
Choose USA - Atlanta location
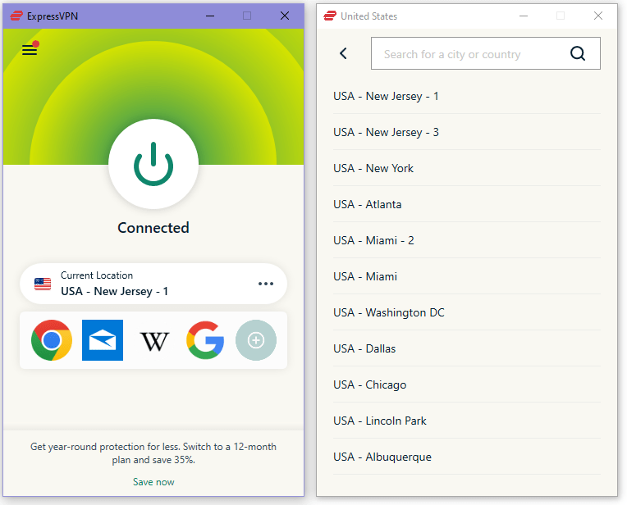[x=467, y=204]
